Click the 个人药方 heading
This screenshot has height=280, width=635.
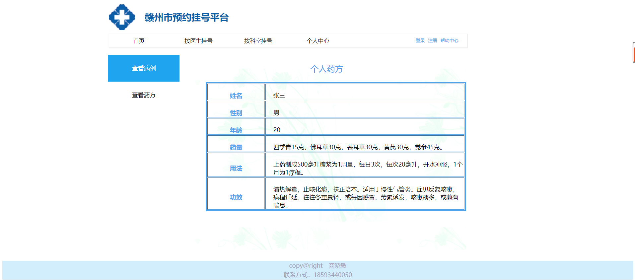(326, 69)
